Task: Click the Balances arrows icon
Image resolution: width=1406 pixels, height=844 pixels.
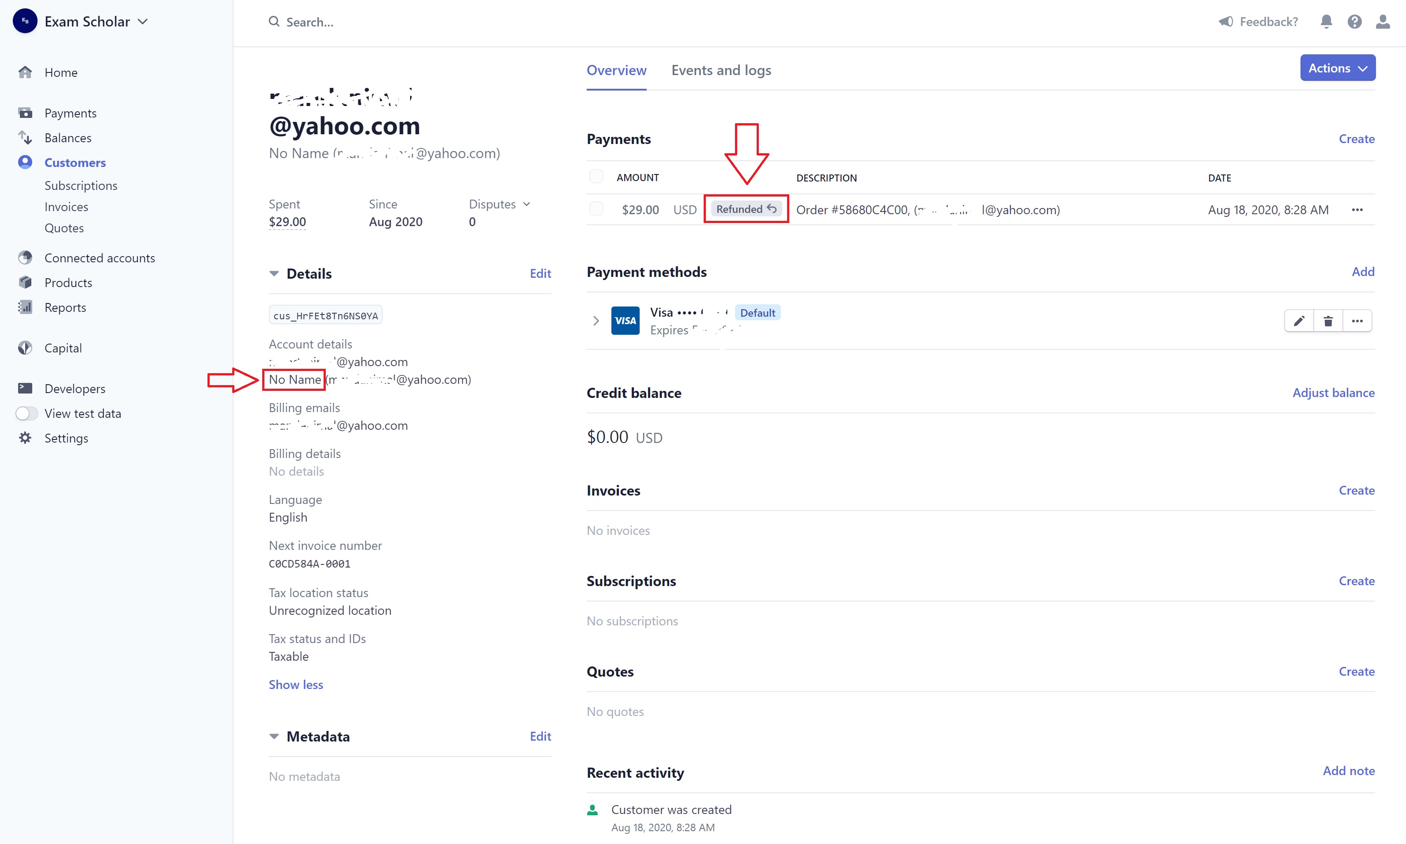Action: pos(25,137)
